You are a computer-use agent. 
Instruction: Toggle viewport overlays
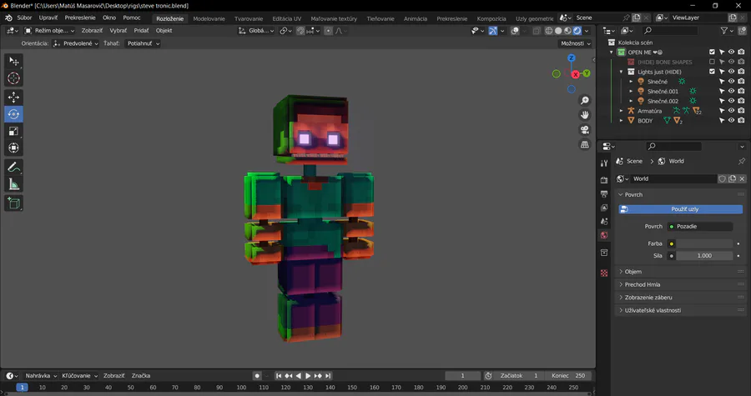tap(515, 31)
